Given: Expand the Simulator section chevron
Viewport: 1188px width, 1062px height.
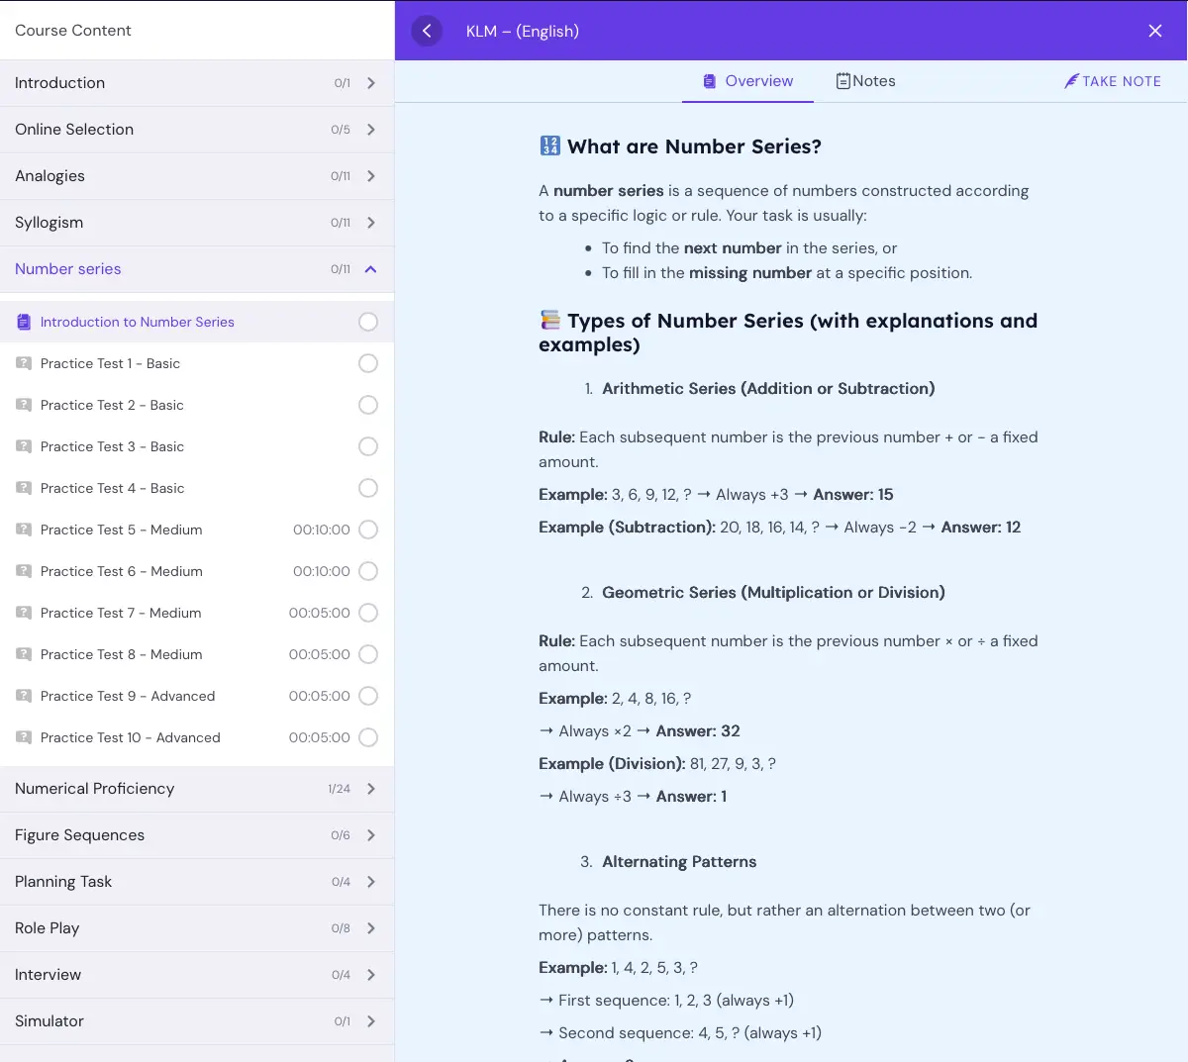Looking at the screenshot, I should click(x=371, y=1021).
